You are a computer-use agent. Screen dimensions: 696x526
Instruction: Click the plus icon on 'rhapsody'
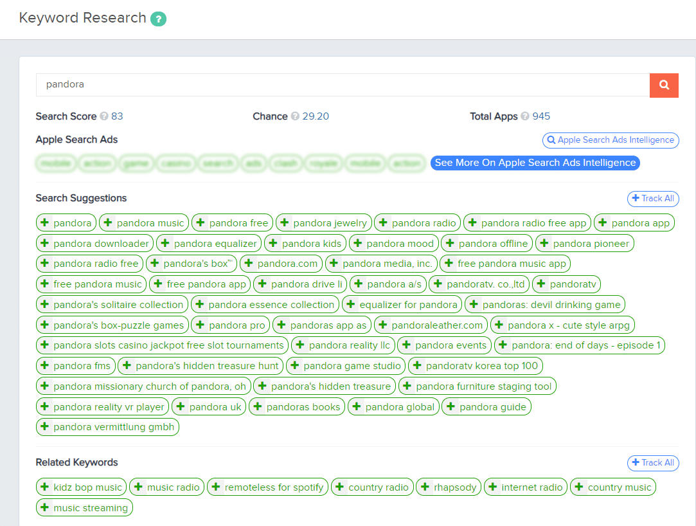(425, 487)
